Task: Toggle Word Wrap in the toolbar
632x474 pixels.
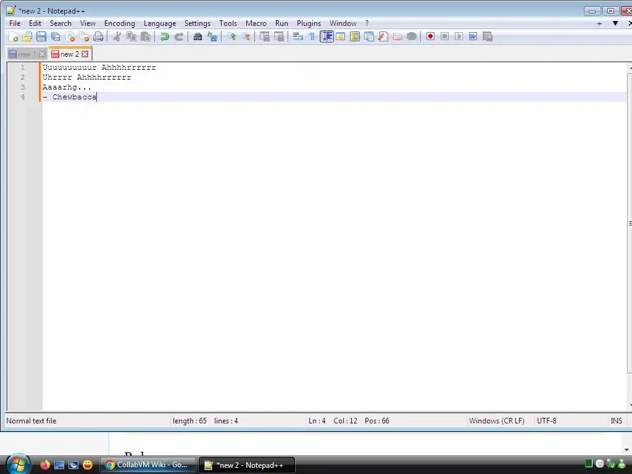Action: click(297, 36)
